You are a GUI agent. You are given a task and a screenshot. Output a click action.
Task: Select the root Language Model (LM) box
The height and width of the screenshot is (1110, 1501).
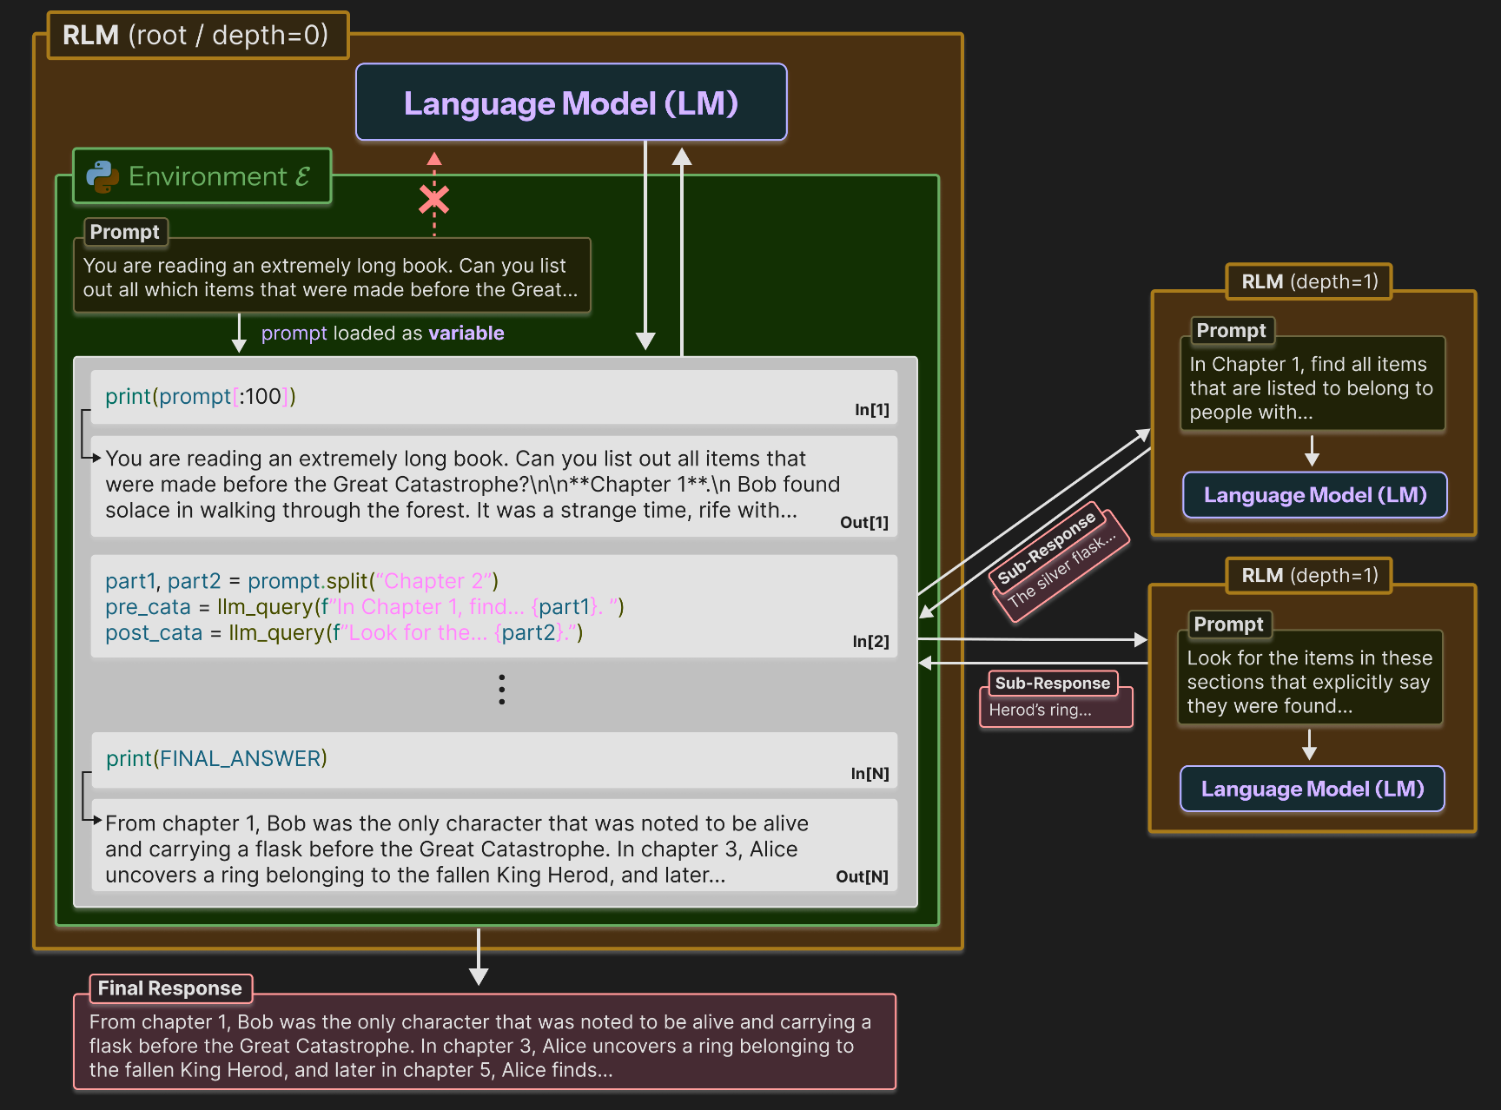pos(571,102)
